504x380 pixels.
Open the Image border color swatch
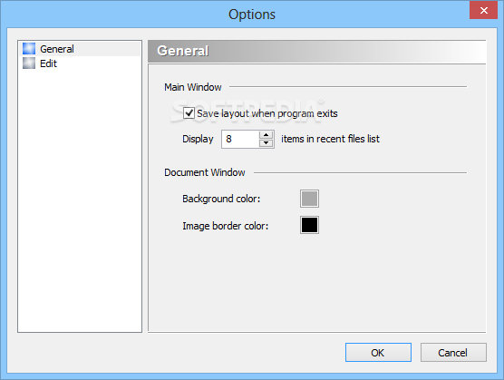coord(309,225)
